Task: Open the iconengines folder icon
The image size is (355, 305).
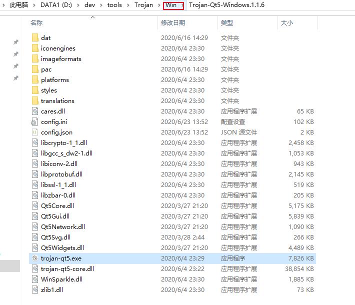Action: coord(35,48)
